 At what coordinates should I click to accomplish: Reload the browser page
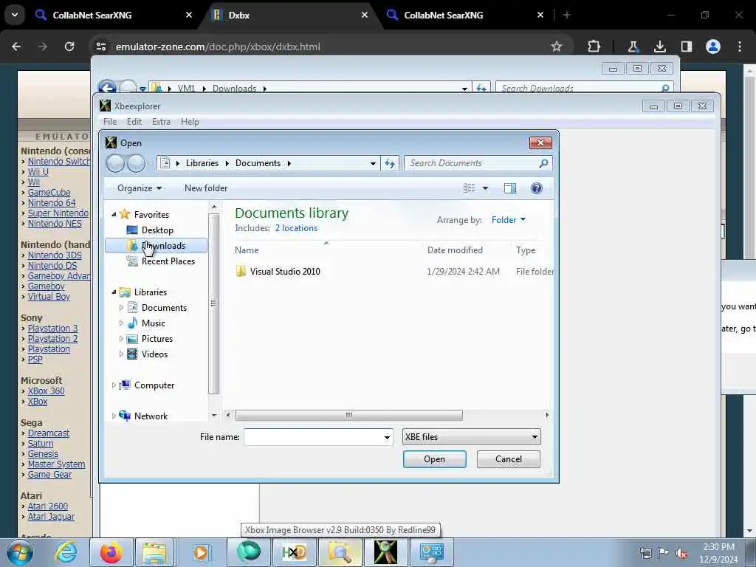[x=69, y=47]
